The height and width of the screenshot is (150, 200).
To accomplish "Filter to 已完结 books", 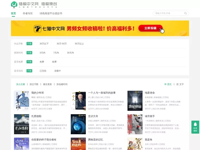I will coord(43,71).
